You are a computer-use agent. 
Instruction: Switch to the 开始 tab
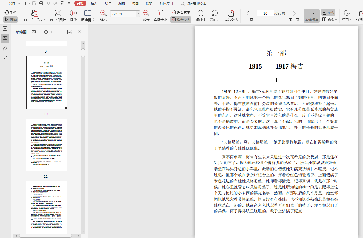point(80,3)
